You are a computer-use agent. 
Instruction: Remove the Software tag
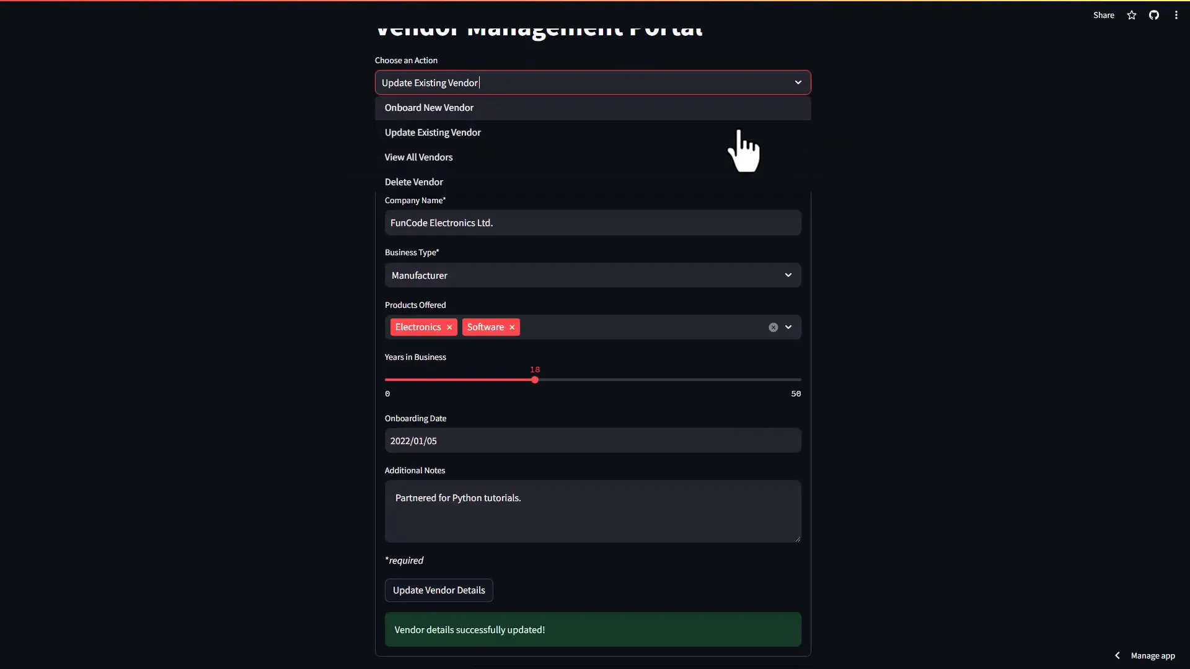[x=511, y=327]
